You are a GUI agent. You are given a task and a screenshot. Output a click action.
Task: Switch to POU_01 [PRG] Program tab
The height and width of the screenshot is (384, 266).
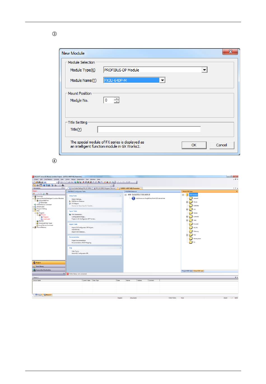[105, 188]
